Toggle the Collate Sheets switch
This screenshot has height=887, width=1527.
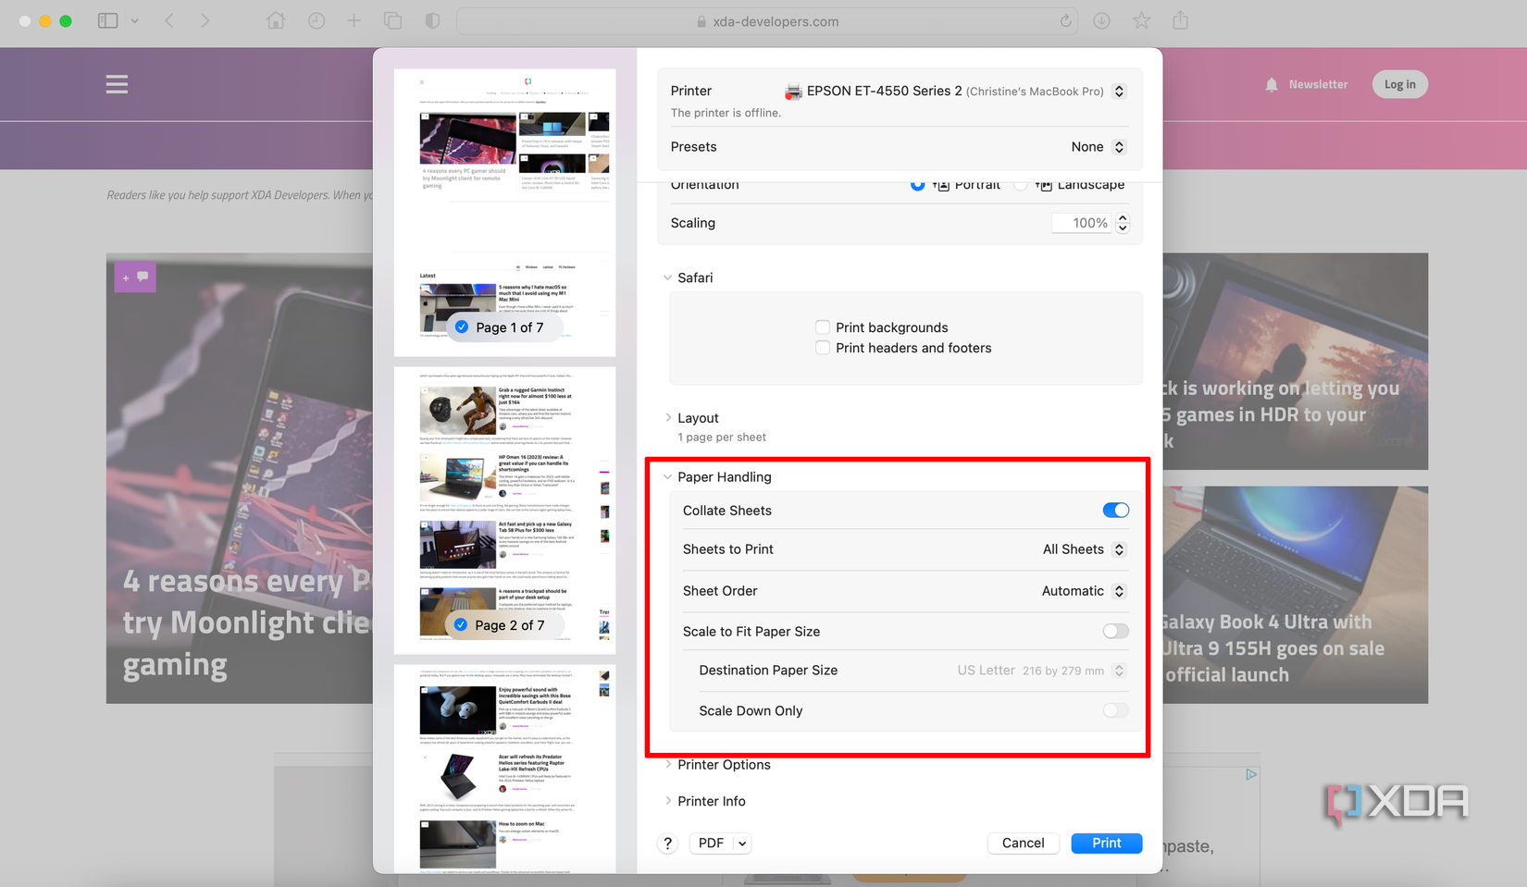pos(1116,511)
